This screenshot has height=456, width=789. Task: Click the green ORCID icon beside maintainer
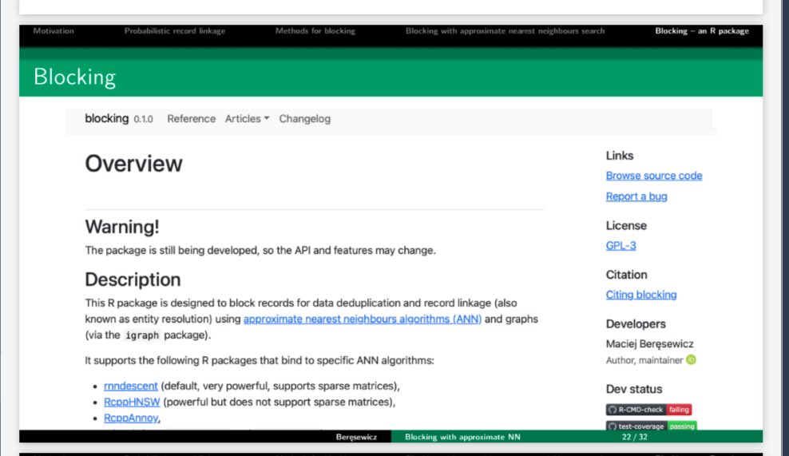[691, 359]
